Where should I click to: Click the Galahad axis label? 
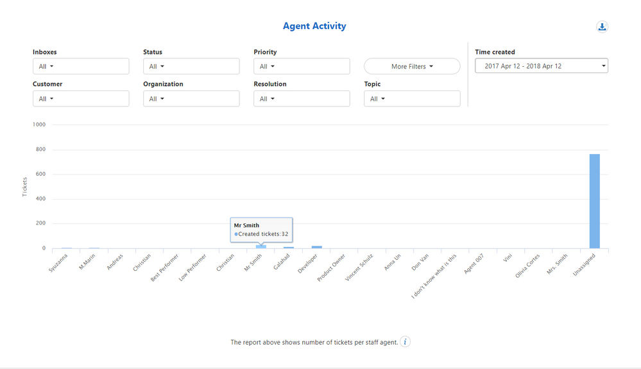coord(282,262)
